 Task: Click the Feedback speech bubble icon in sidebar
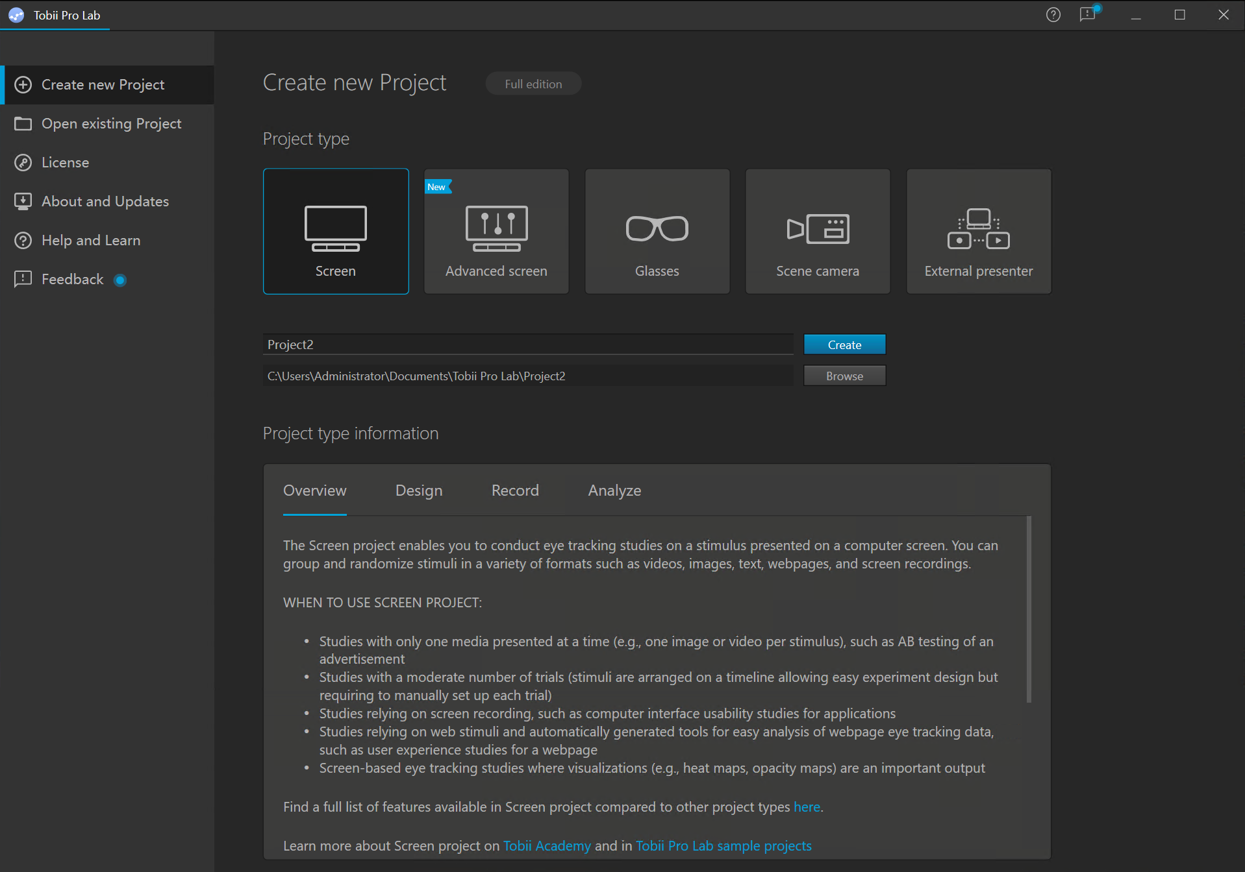[23, 280]
